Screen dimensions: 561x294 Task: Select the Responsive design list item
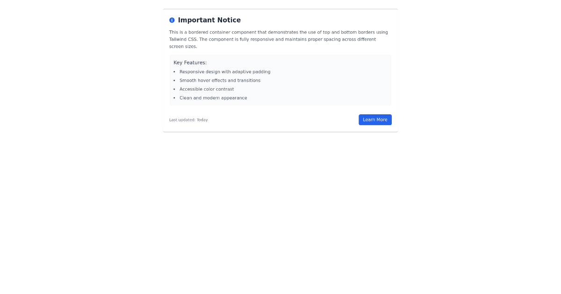coord(225,72)
